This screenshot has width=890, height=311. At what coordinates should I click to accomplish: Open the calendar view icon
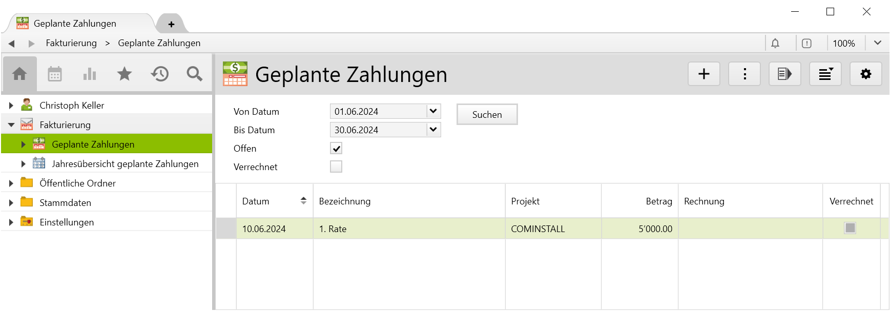55,74
